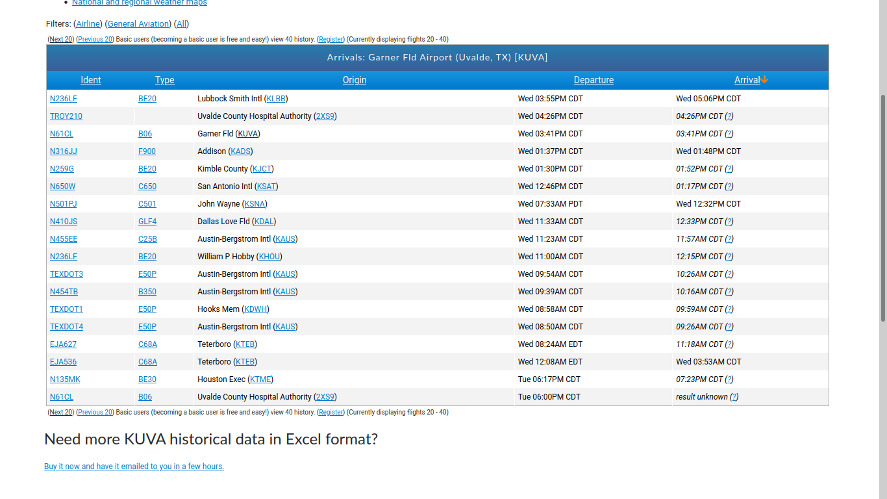Open Previous 20 link below the table

95,412
